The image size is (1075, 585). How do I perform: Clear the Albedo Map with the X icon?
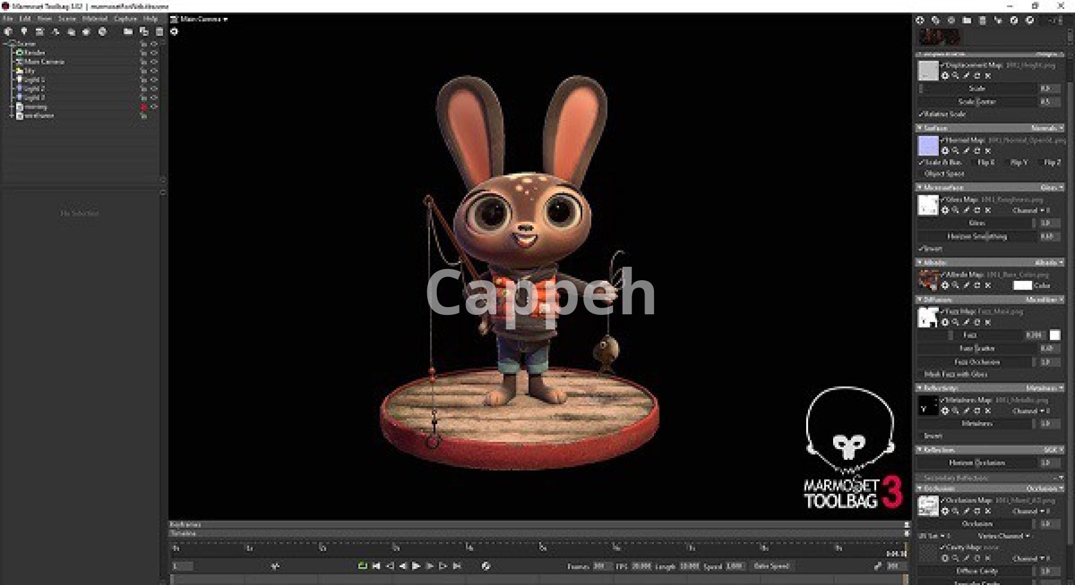click(x=988, y=286)
